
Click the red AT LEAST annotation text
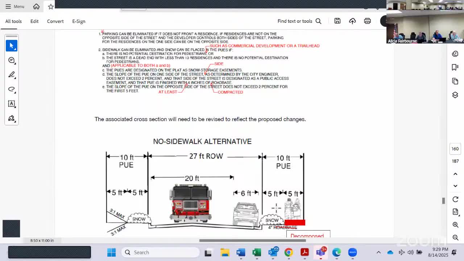tap(168, 92)
